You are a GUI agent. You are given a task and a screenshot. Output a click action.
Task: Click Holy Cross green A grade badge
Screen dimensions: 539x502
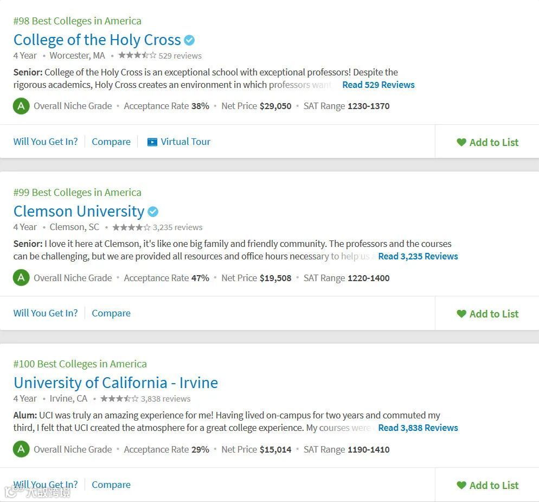tap(21, 106)
